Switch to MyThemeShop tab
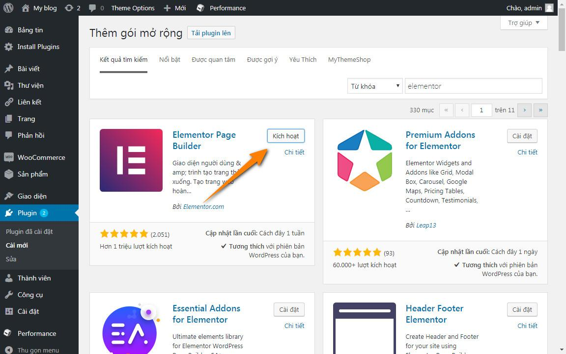 [x=349, y=60]
